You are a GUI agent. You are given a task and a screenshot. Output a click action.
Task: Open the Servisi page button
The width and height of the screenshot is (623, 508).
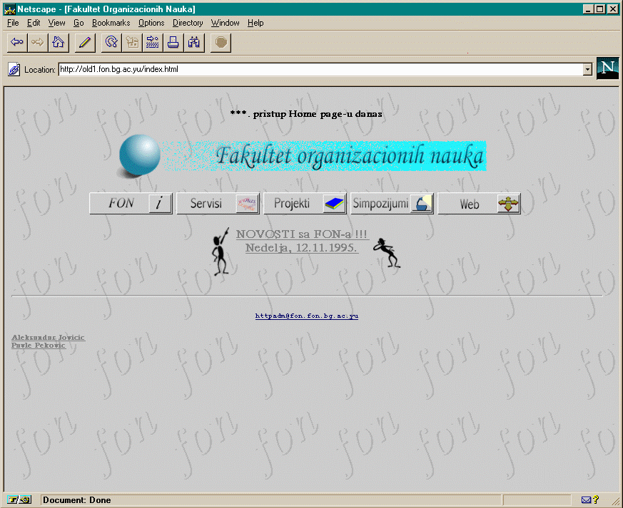tap(218, 204)
